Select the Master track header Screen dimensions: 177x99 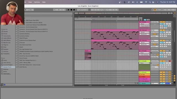144,83
